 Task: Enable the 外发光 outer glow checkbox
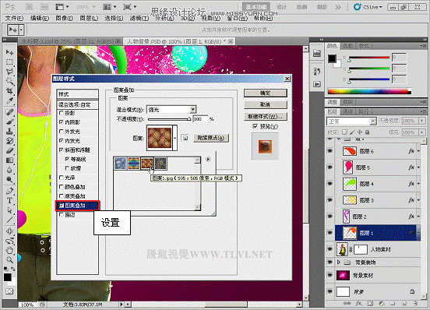pos(62,132)
